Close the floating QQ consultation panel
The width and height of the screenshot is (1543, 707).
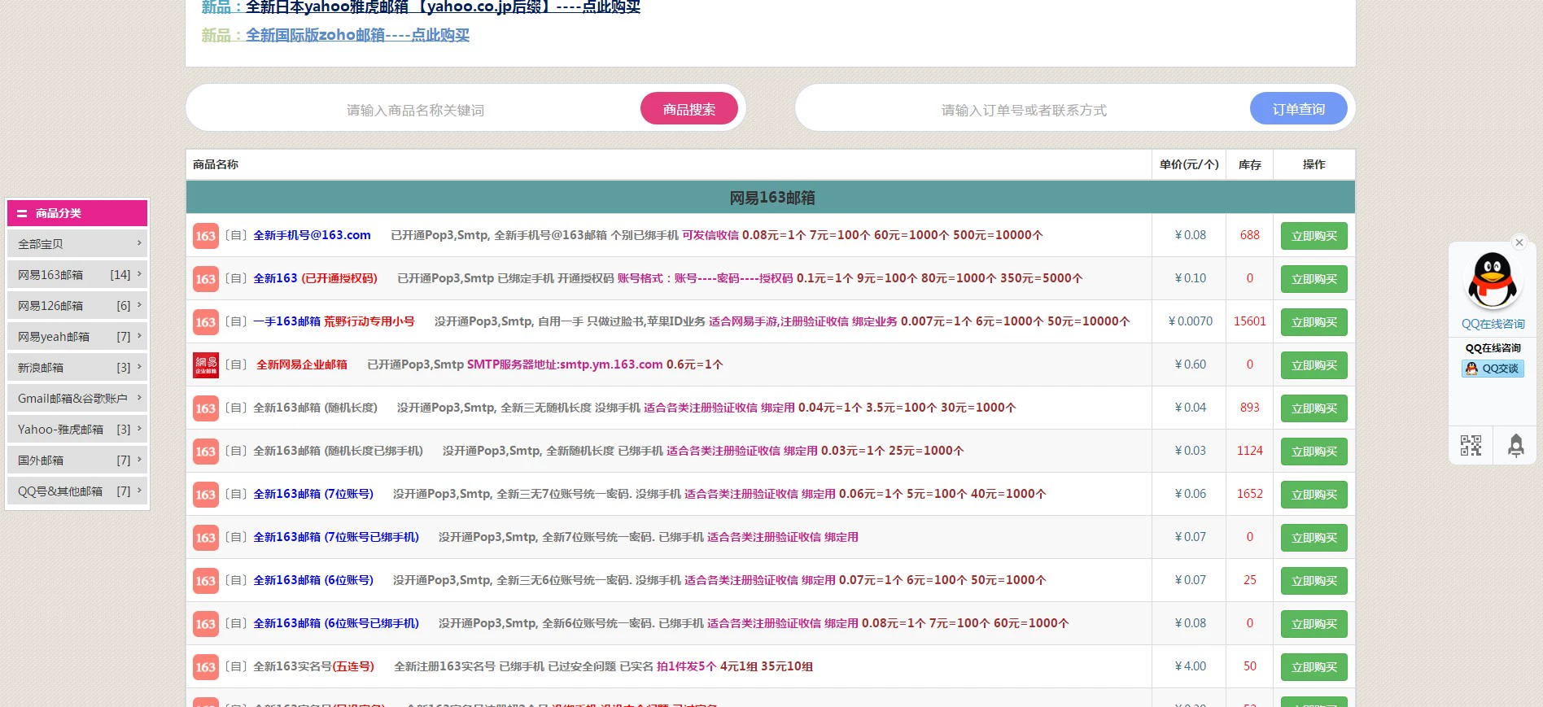(1519, 242)
